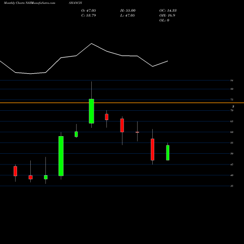This screenshot has height=244, width=244.
Task: Click the 'OC: 14.33' value
Action: click(168, 11)
